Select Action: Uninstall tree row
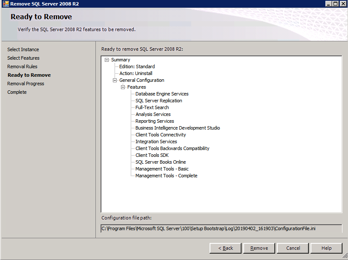348x260 pixels. coord(136,73)
